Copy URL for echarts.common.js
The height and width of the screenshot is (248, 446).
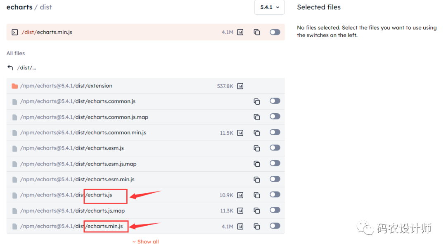(x=257, y=101)
